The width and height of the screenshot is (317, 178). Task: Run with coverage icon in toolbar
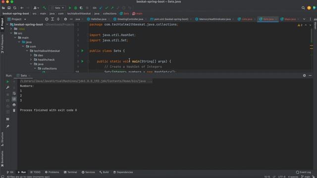click(x=81, y=8)
